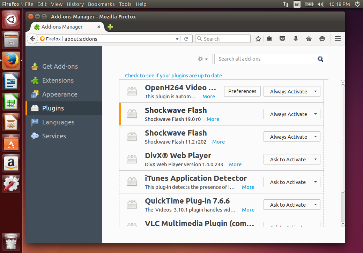Viewport: 363px width, 253px height.
Task: Select Services category in sidebar
Action: 64,136
